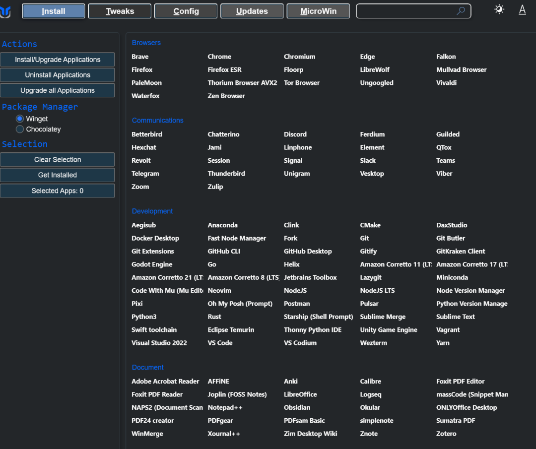Select NodeJS LTS entry

click(377, 290)
